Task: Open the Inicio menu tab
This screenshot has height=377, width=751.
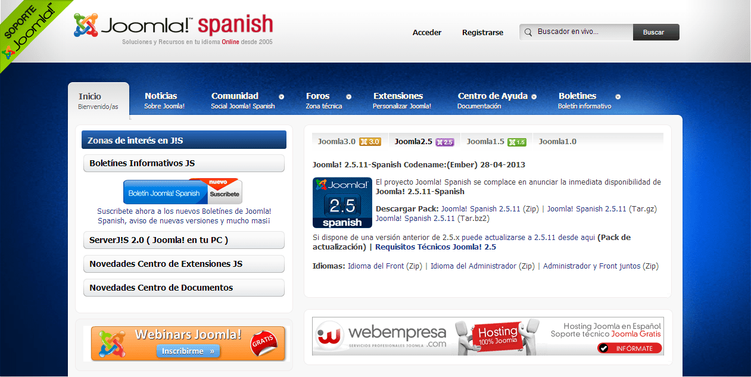Action: [x=98, y=101]
